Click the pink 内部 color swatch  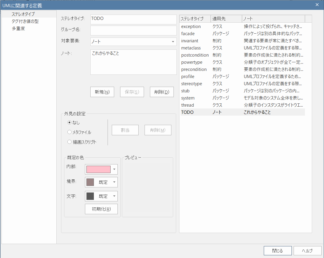pyautogui.click(x=98, y=169)
